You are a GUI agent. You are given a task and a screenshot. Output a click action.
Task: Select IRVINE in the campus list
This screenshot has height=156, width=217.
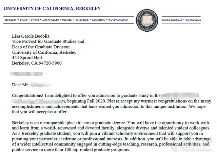click(x=35, y=20)
